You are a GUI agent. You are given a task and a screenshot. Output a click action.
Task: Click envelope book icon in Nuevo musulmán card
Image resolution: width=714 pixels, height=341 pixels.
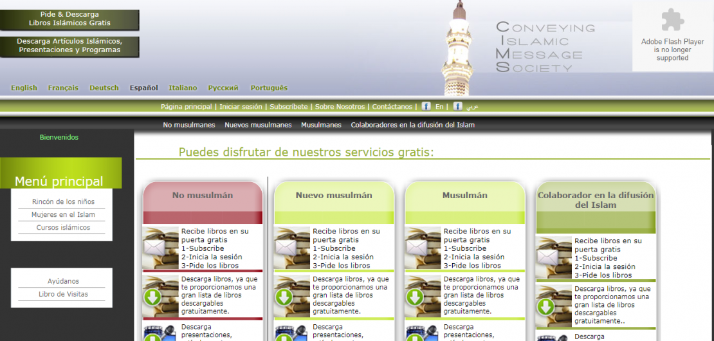292,248
